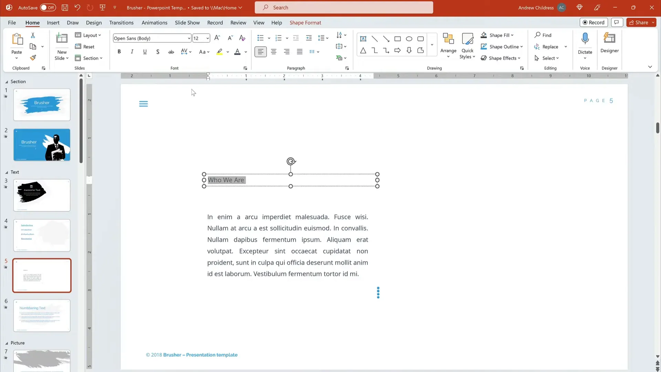The height and width of the screenshot is (372, 661).
Task: Open the Shape Fill dropdown
Action: coord(497,35)
